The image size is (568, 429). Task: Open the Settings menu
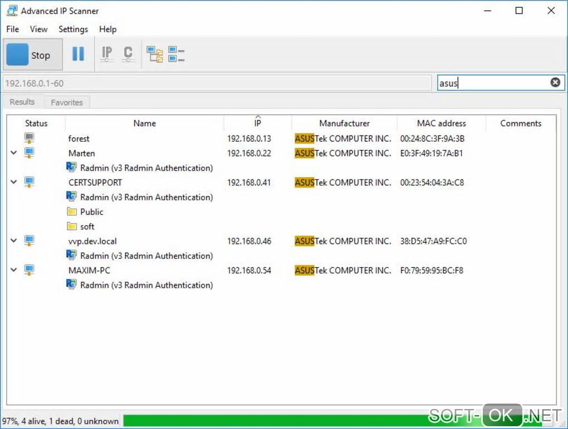tap(73, 29)
